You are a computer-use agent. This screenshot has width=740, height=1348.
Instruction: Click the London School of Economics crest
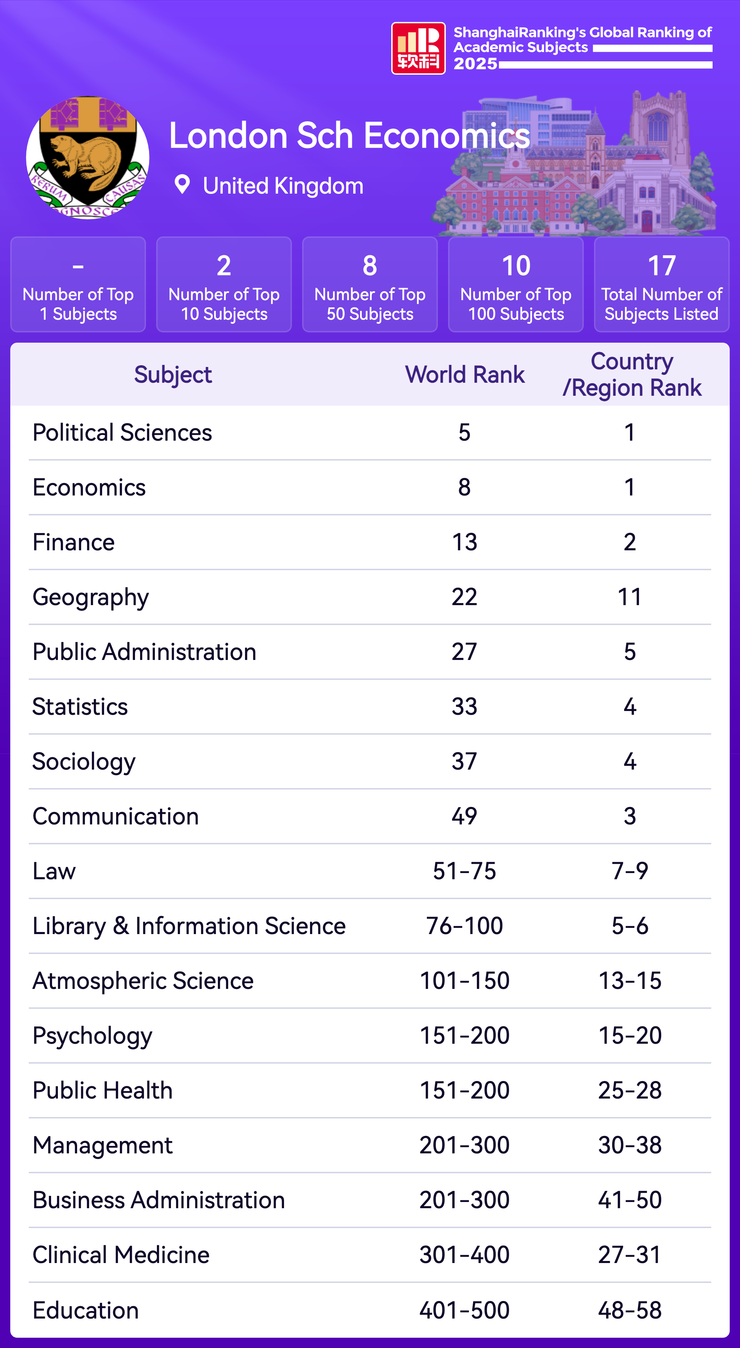tap(87, 157)
